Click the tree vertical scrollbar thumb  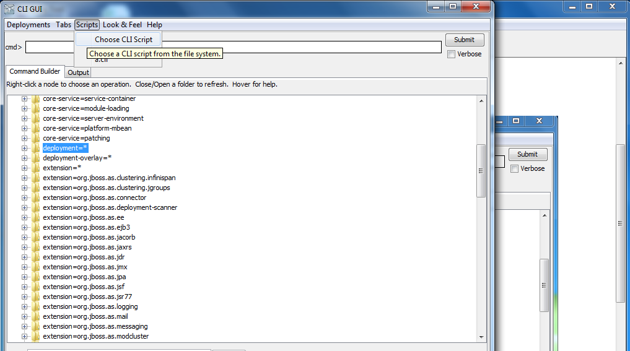[481, 171]
